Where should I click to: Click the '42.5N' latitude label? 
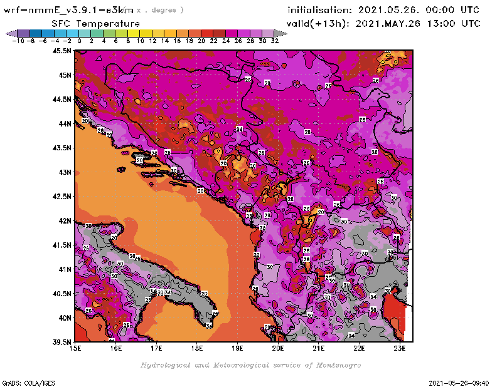61,197
